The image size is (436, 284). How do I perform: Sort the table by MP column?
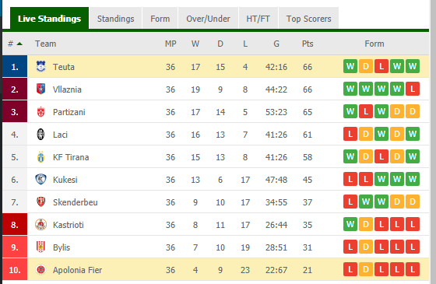click(171, 44)
